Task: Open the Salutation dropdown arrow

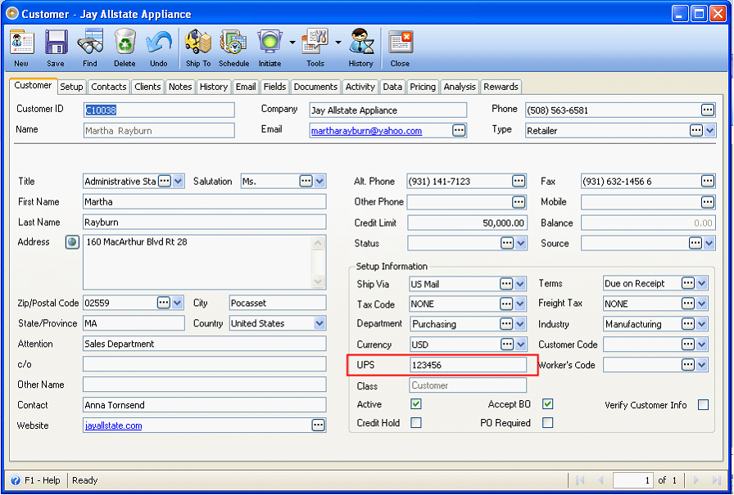Action: (319, 182)
